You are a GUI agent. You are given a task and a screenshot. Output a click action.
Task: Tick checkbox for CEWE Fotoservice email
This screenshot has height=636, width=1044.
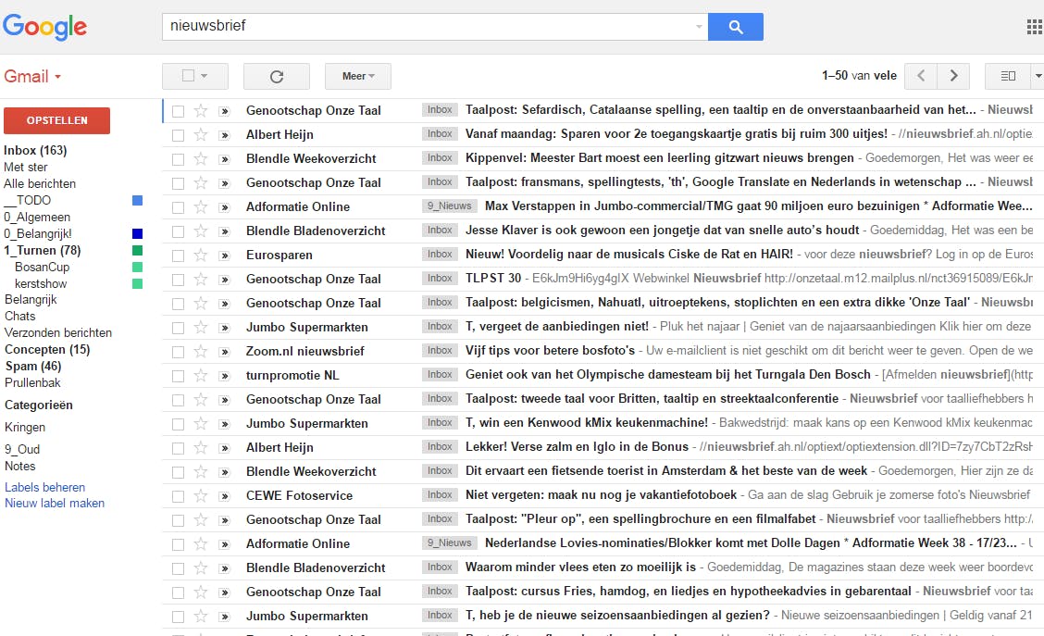[x=178, y=496]
